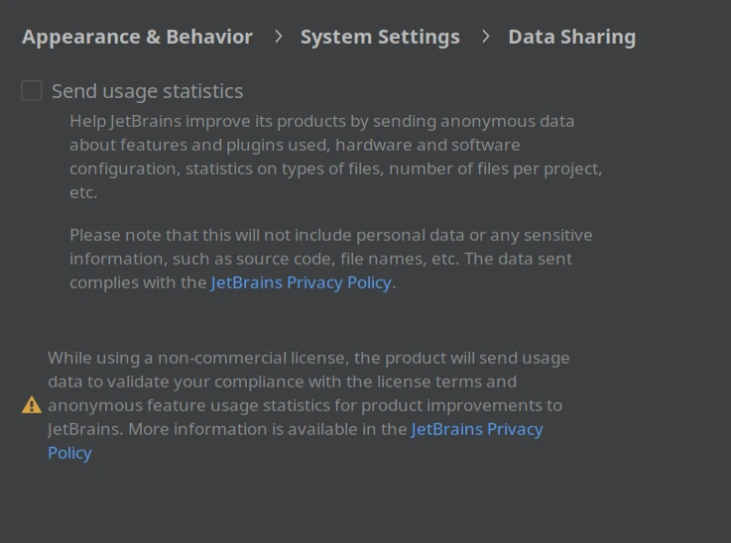Click the 'While using a non-commercial license' warning text
The image size is (731, 543).
pyautogui.click(x=308, y=405)
